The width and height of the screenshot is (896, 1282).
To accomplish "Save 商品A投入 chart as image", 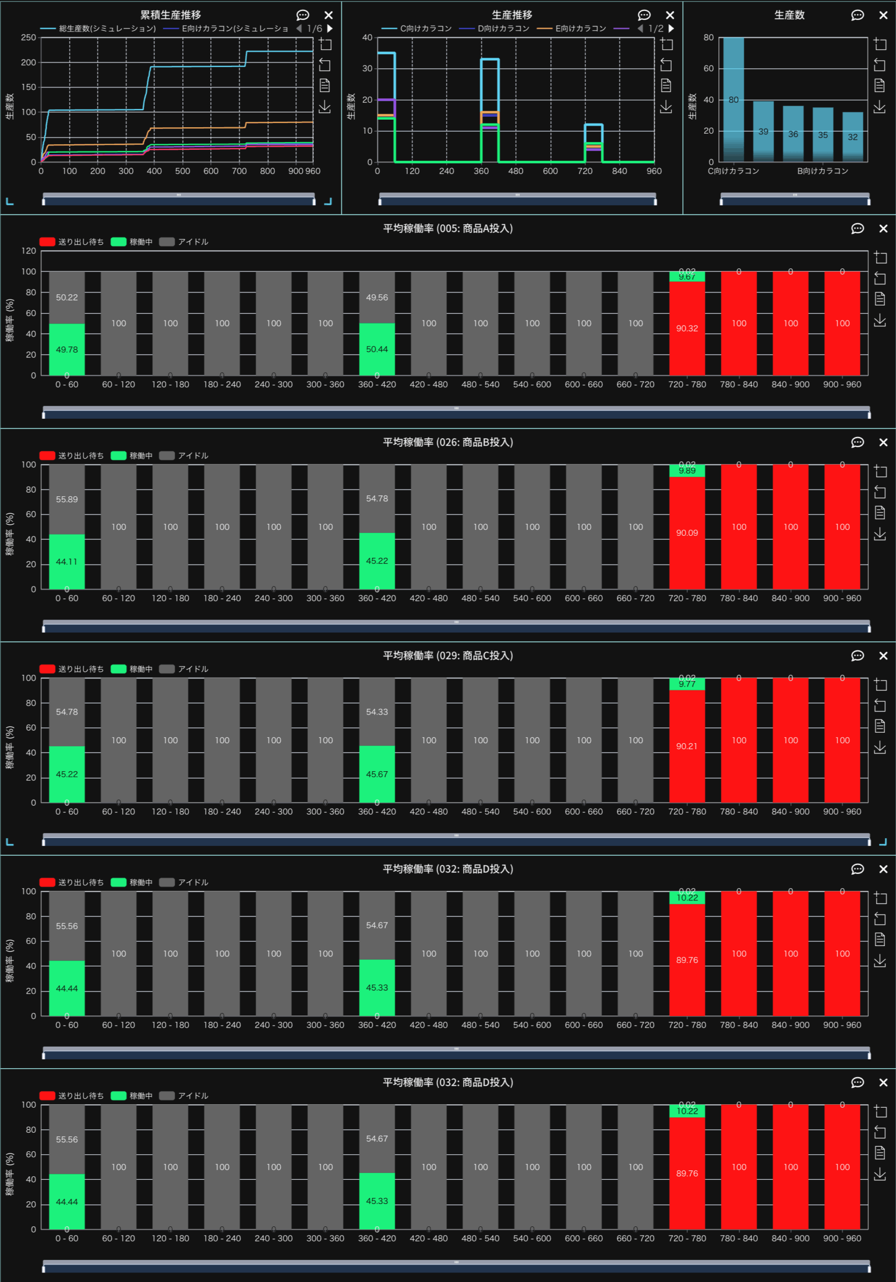I will pos(880,320).
